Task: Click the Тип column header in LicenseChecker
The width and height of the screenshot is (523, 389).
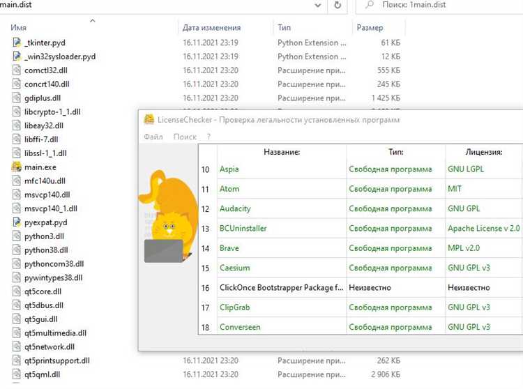Action: tap(396, 152)
